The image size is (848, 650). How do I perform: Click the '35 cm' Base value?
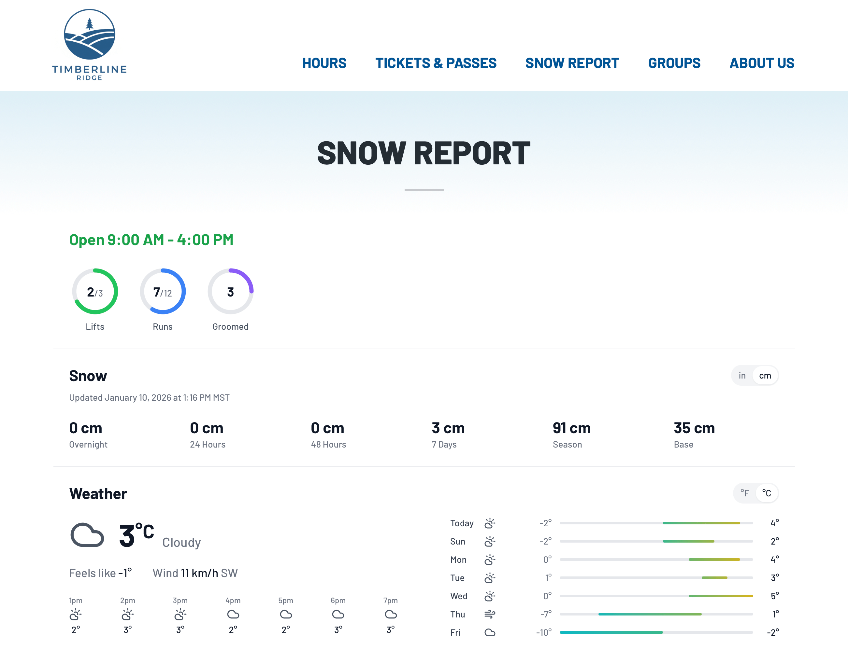tap(694, 428)
